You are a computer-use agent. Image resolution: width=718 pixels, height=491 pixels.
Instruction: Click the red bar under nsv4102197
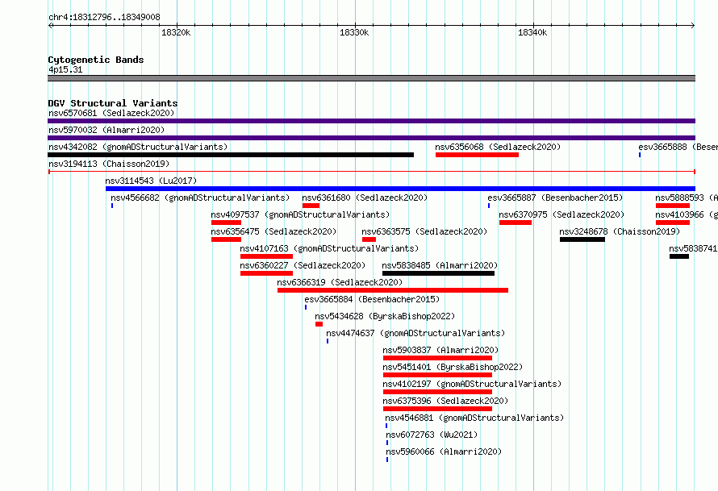point(437,392)
